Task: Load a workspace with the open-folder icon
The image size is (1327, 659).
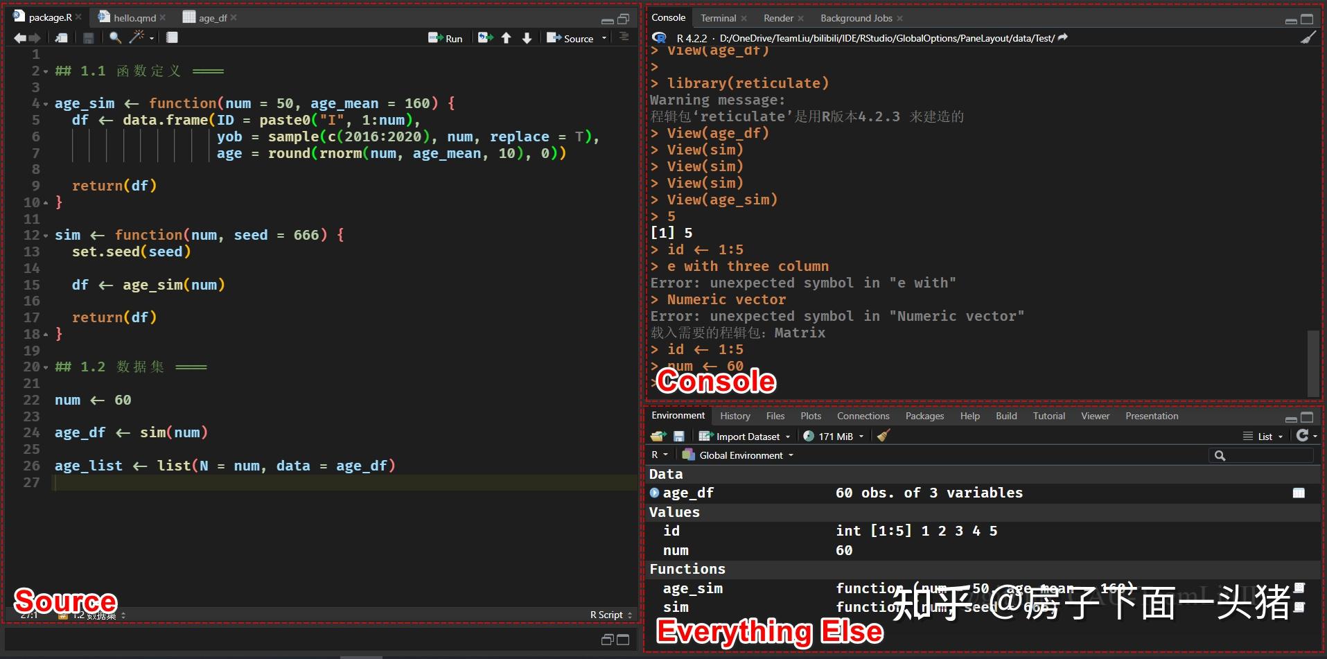Action: 658,436
